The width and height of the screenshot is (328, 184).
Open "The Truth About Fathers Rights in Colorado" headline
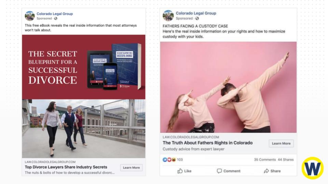tap(207, 143)
